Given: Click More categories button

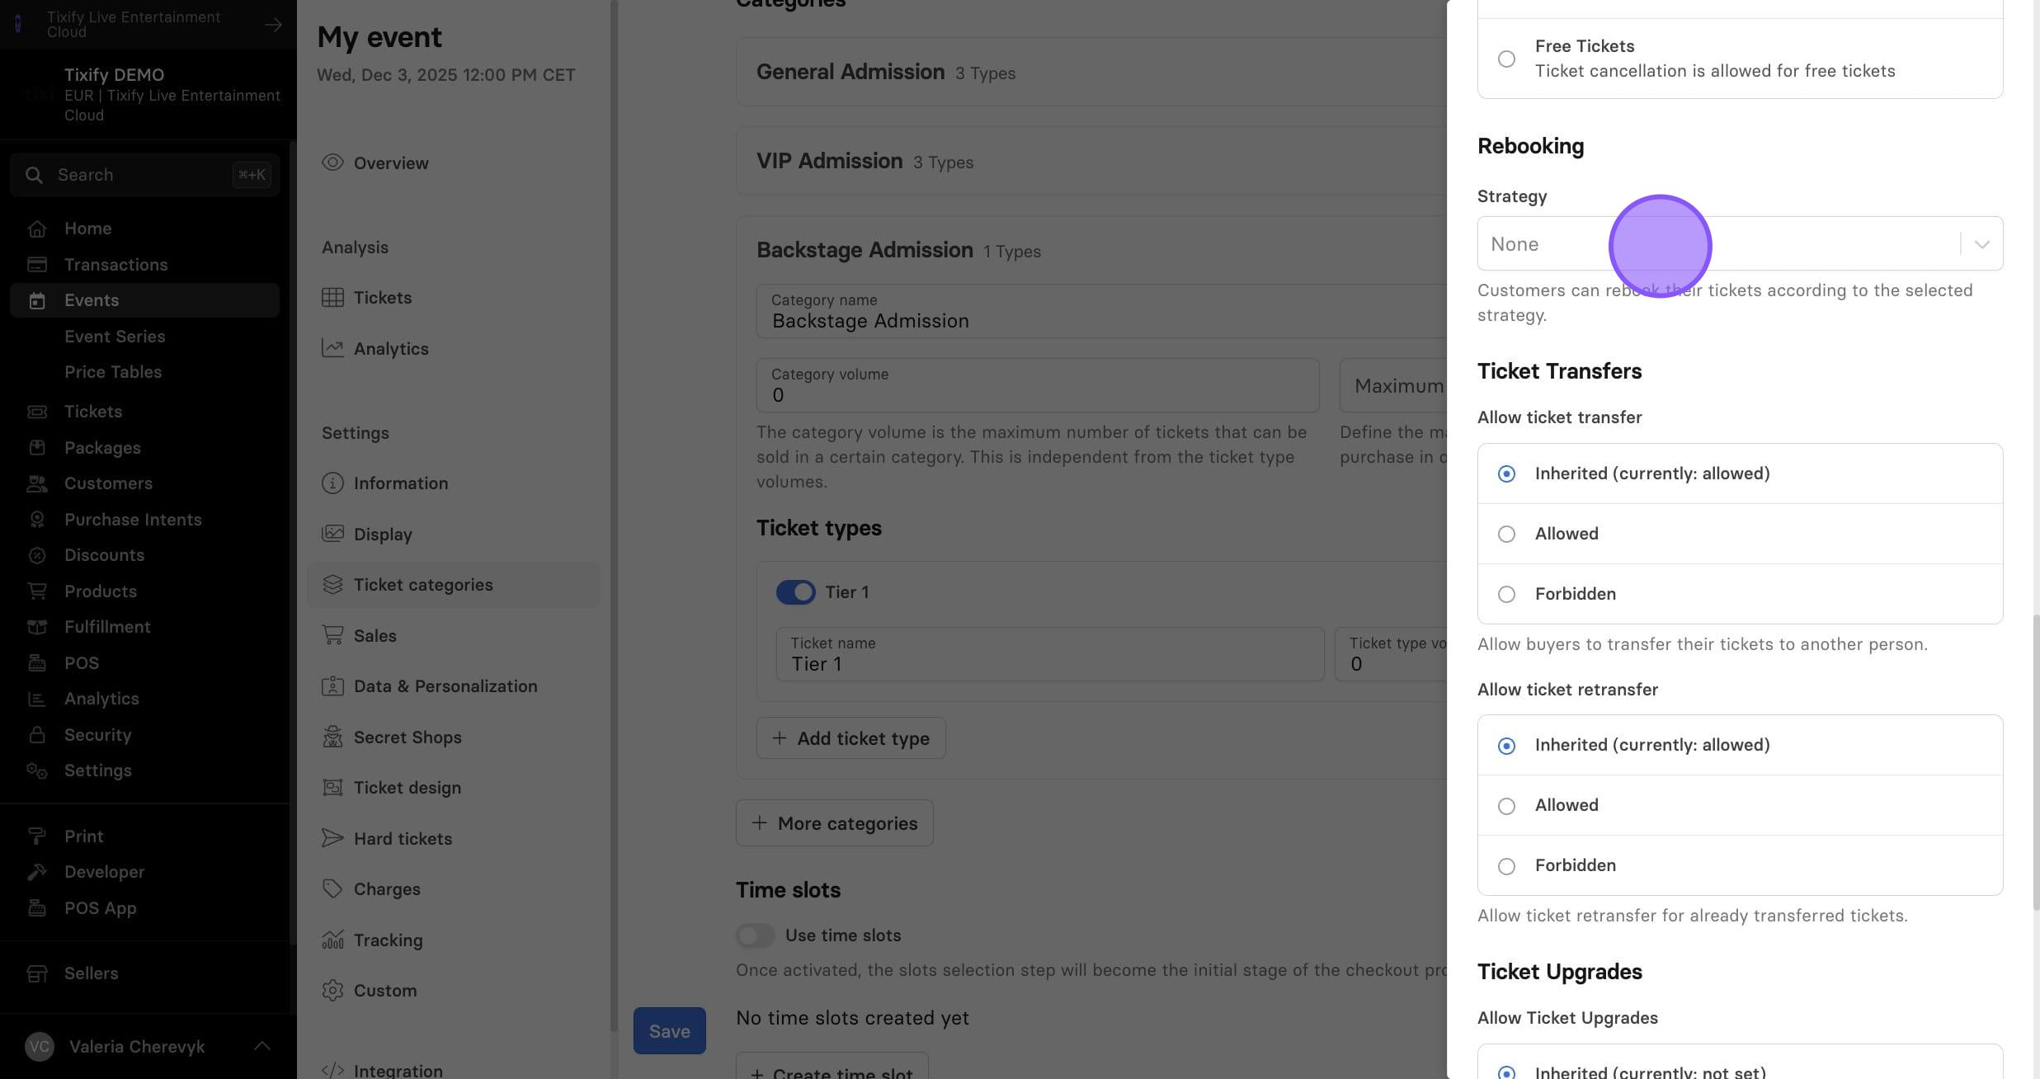Looking at the screenshot, I should (x=834, y=823).
